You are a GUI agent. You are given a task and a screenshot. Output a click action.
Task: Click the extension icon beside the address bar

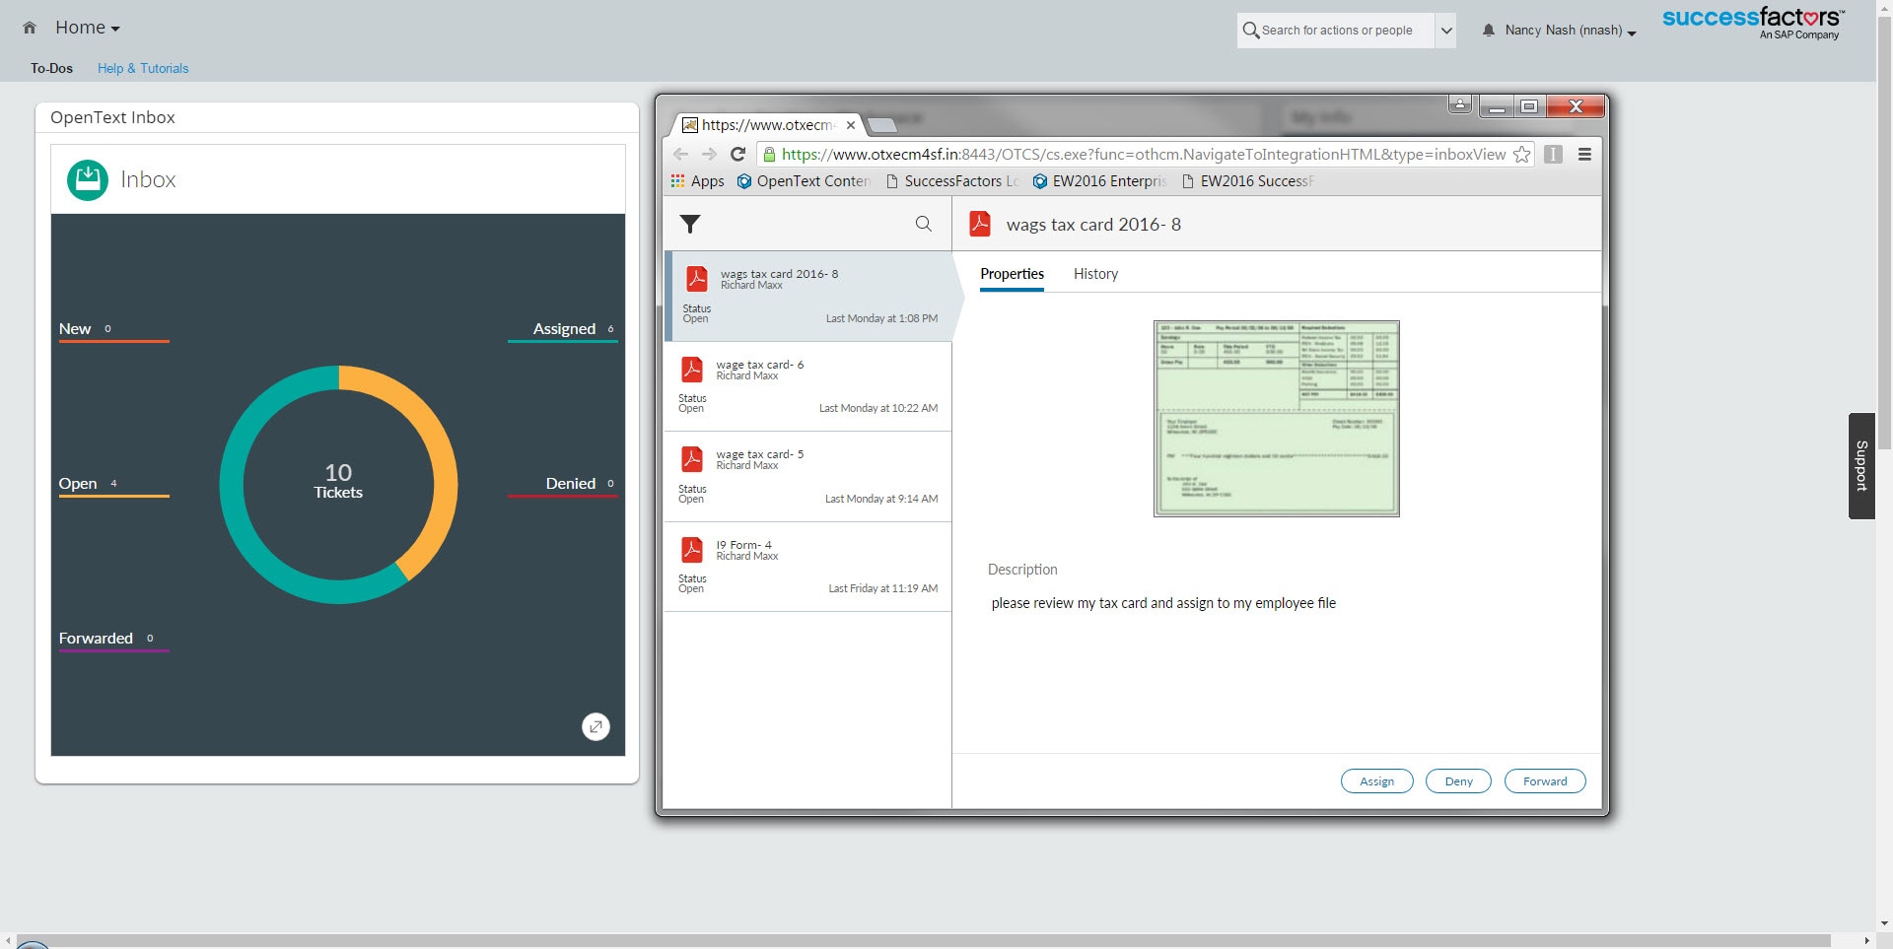(x=1553, y=154)
